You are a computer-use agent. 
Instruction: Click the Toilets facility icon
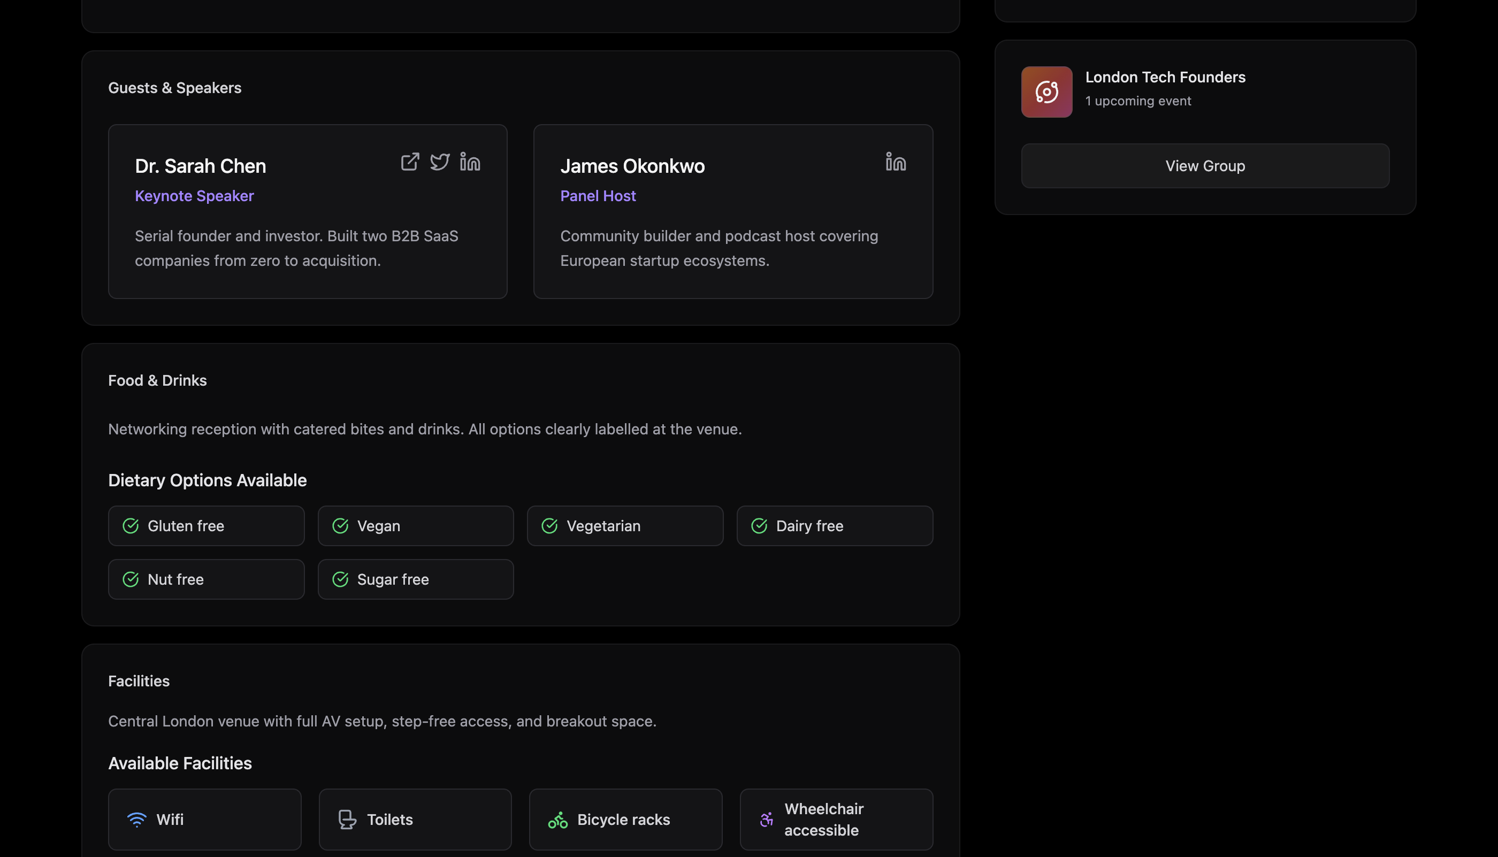tap(347, 820)
